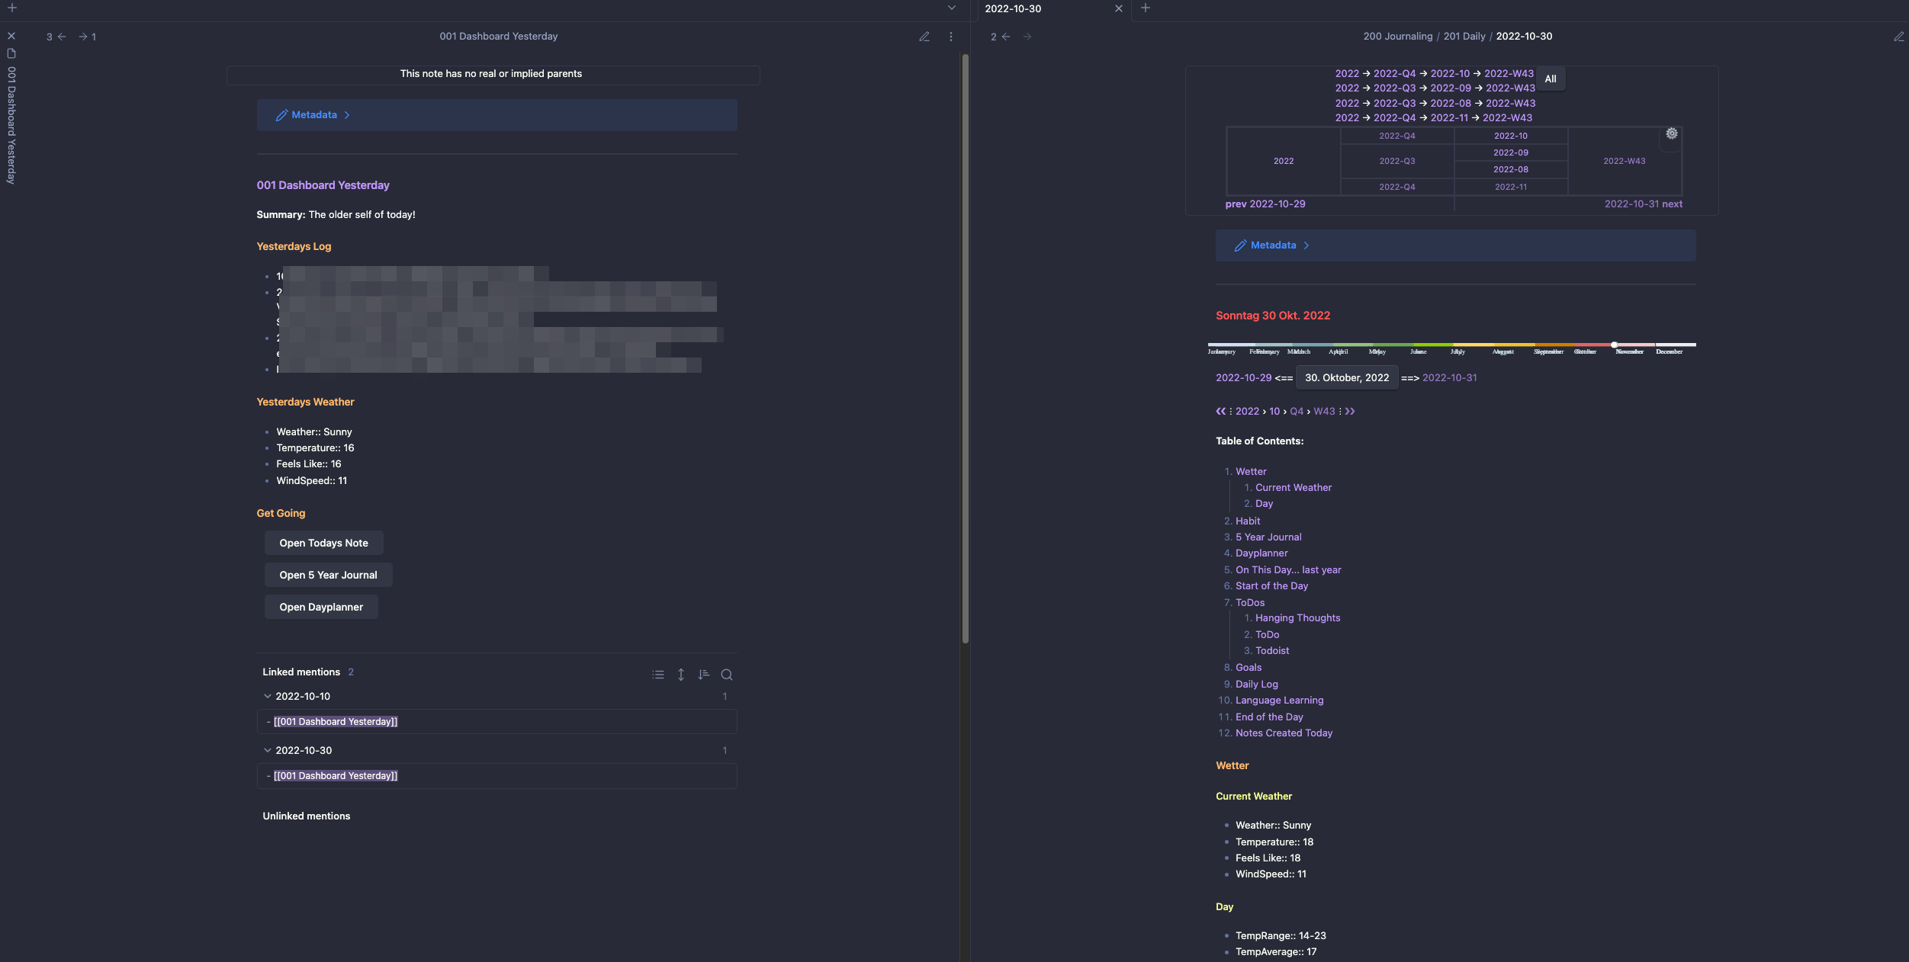1909x962 pixels.
Task: Click search icon in Linked mentions
Action: pos(726,675)
